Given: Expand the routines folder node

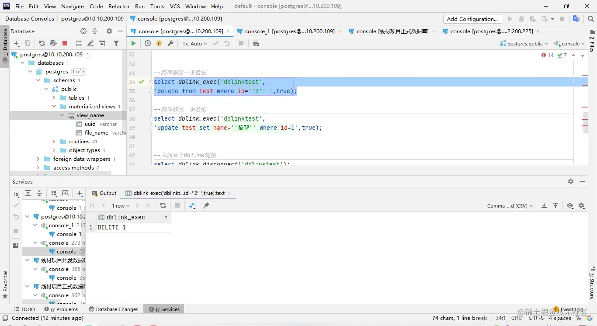Looking at the screenshot, I should pos(54,142).
